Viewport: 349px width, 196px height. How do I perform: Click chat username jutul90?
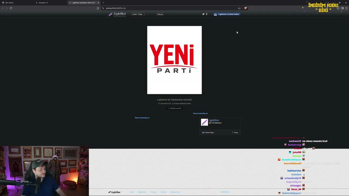click(x=297, y=152)
